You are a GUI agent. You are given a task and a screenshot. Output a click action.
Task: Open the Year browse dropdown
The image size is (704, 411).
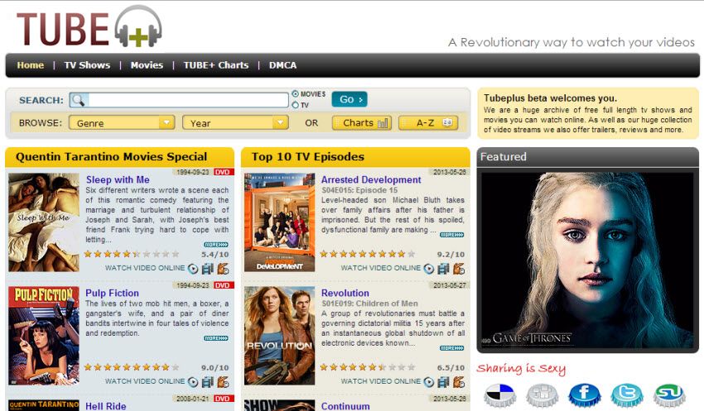click(x=235, y=123)
